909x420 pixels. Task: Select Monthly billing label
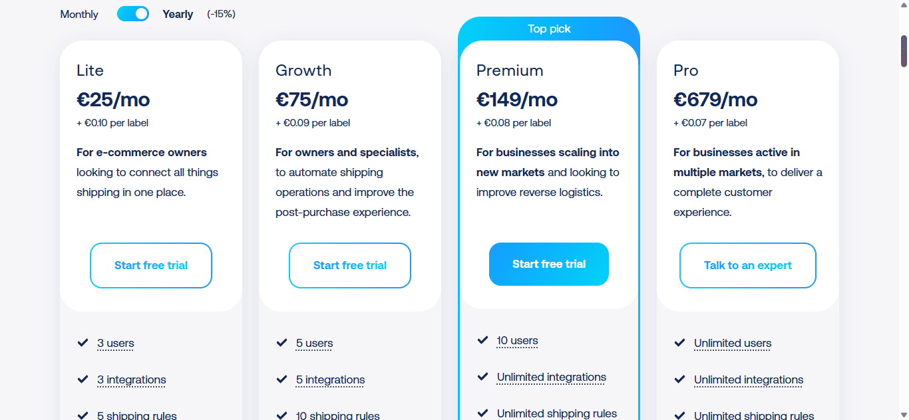pyautogui.click(x=79, y=14)
